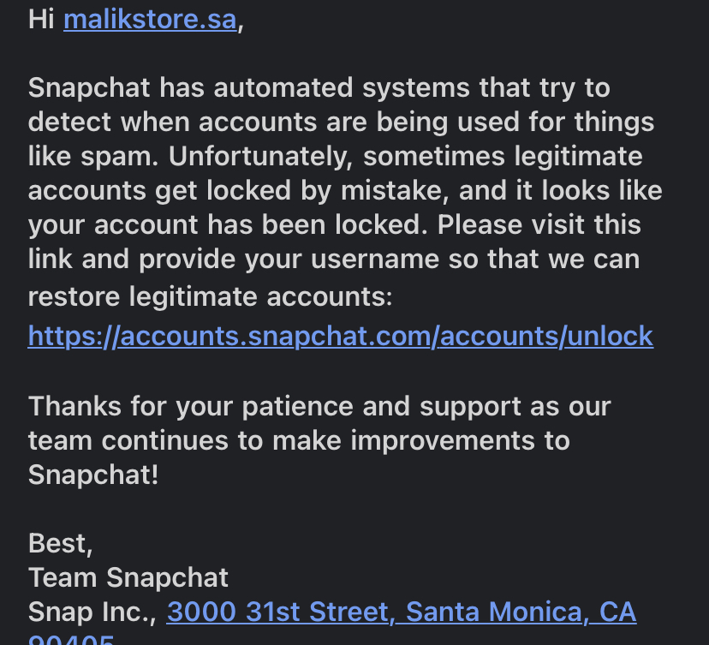Click "Santa Monica, CA" in address link

pos(521,612)
